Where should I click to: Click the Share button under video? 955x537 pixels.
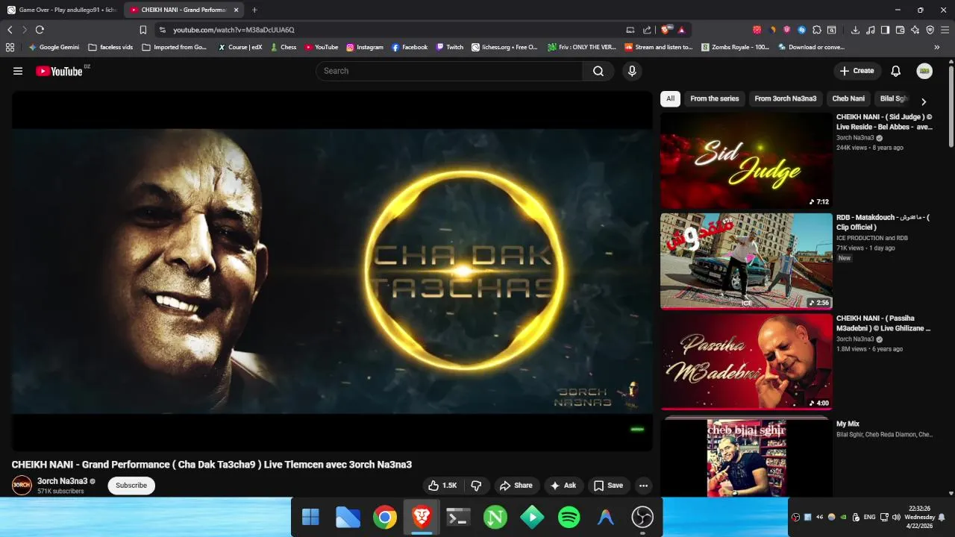tap(516, 486)
